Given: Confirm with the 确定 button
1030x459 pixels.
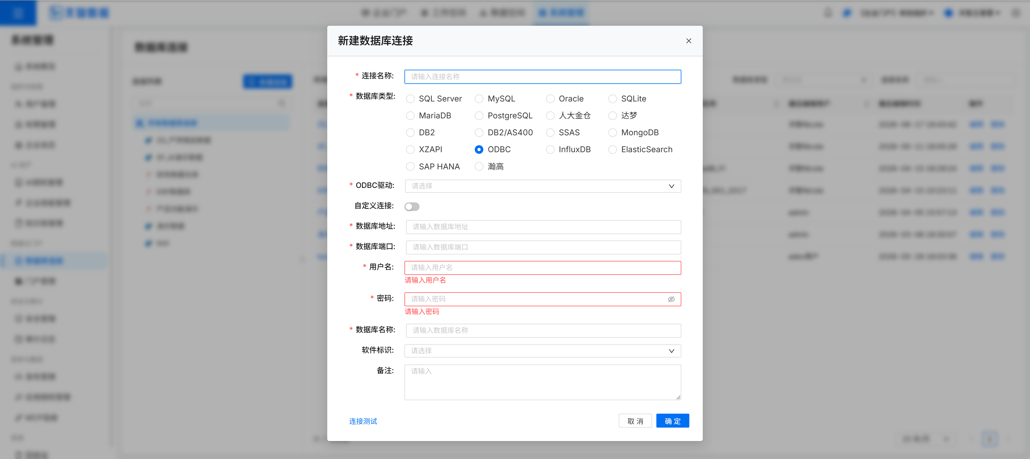Looking at the screenshot, I should point(672,421).
